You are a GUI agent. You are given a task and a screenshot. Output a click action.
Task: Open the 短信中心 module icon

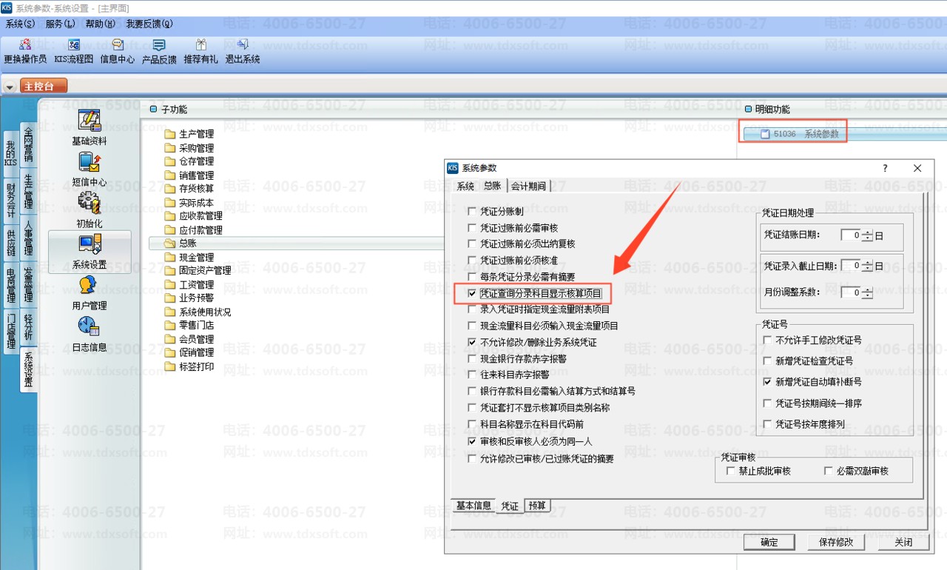point(90,162)
